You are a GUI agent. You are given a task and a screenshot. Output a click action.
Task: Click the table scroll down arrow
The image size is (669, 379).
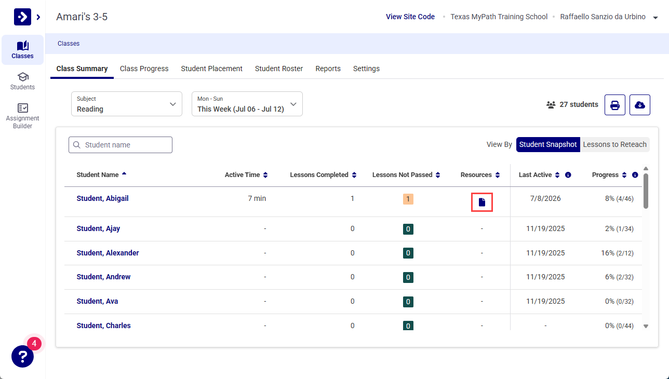pos(646,326)
